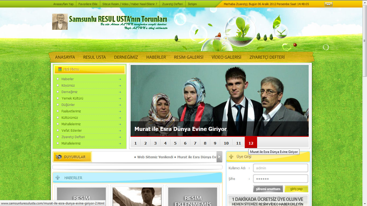Click the Duyurular camera icon

tap(59, 157)
